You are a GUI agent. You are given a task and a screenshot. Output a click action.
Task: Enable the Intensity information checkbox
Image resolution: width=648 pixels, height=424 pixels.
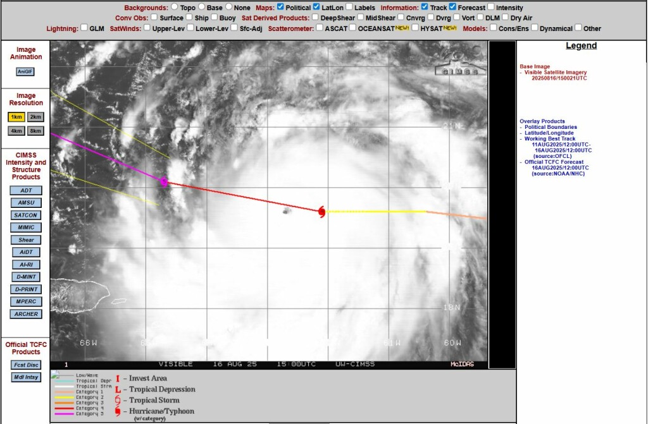coord(491,8)
